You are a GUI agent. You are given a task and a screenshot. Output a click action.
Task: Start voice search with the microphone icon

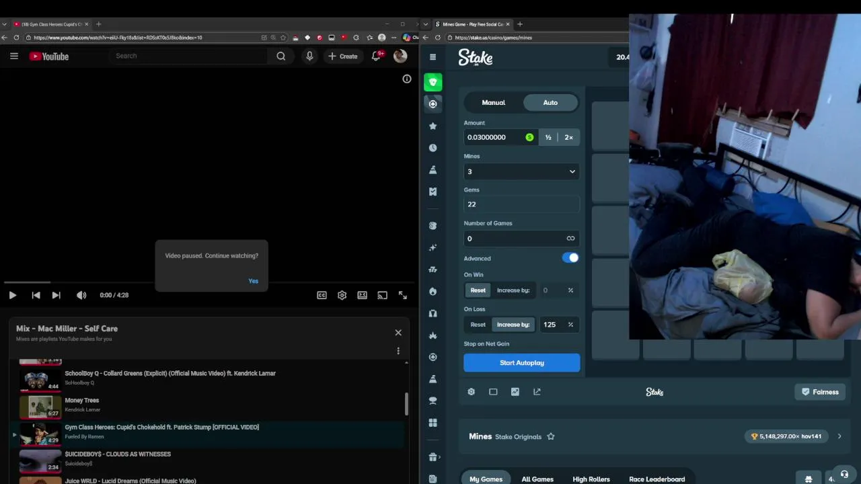309,56
